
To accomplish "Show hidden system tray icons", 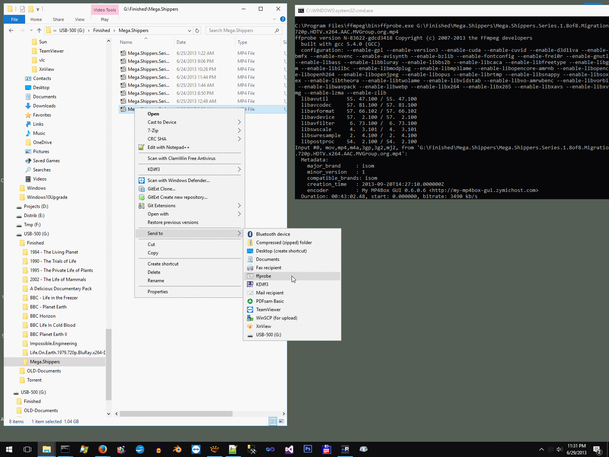I will (x=541, y=449).
